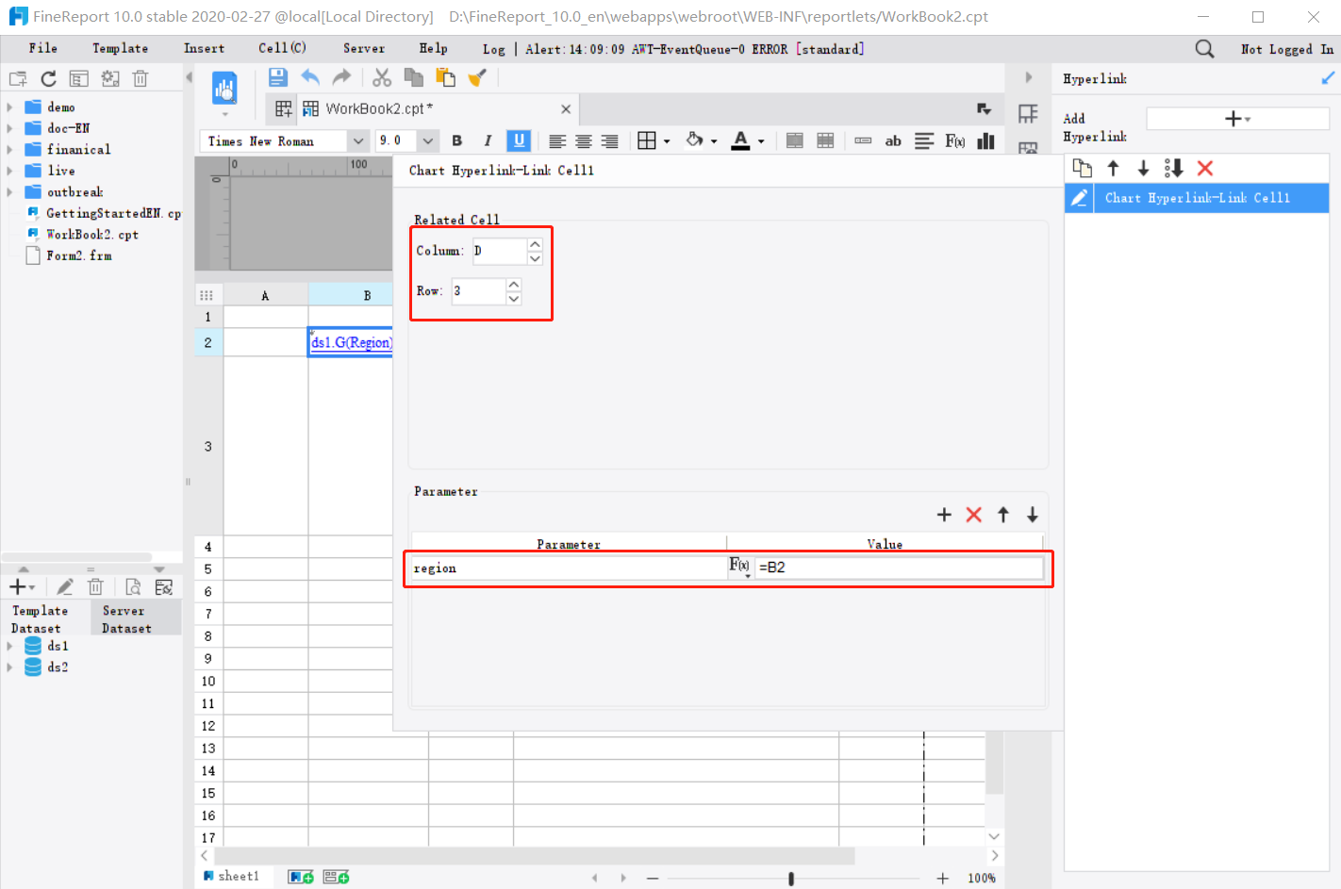
Task: Edit hyperlink using the pencil icon
Action: pos(1078,198)
